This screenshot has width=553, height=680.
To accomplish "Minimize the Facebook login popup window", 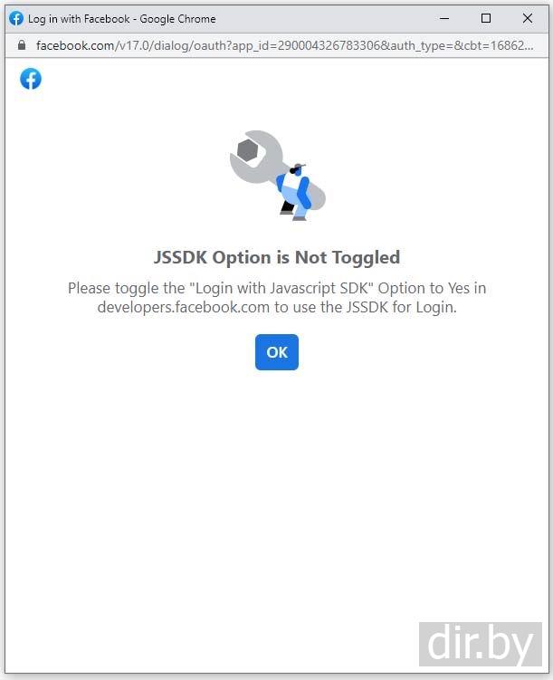I will [x=444, y=19].
